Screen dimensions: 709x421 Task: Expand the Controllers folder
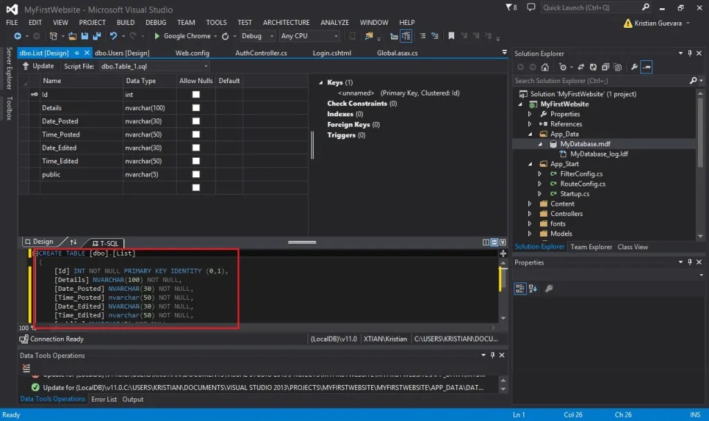click(530, 214)
